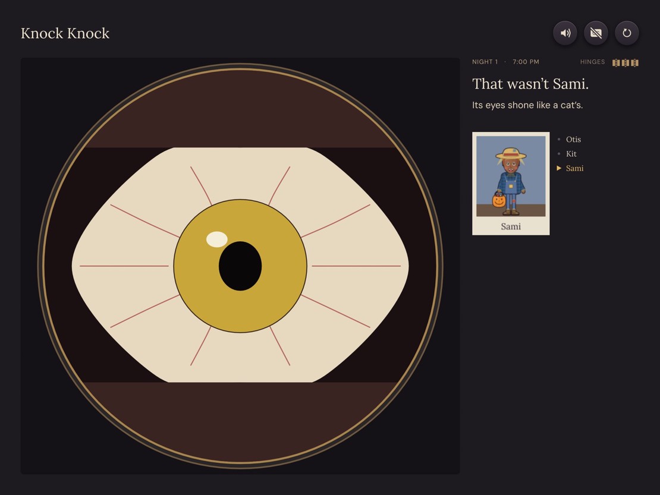Click the NIGHT 1 label

tap(485, 62)
